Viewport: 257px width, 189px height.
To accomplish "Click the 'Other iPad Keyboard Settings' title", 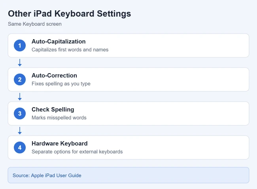I will pyautogui.click(x=70, y=13).
